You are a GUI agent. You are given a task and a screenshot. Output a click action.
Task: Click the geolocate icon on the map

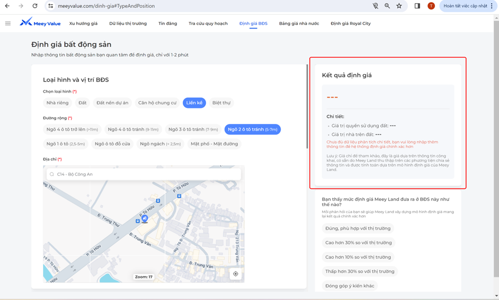coord(235,274)
